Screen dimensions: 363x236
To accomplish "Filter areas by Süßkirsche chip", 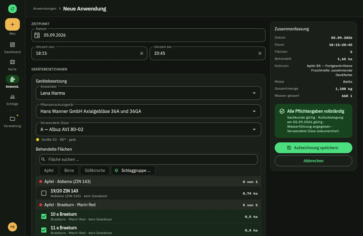I will [x=95, y=170].
